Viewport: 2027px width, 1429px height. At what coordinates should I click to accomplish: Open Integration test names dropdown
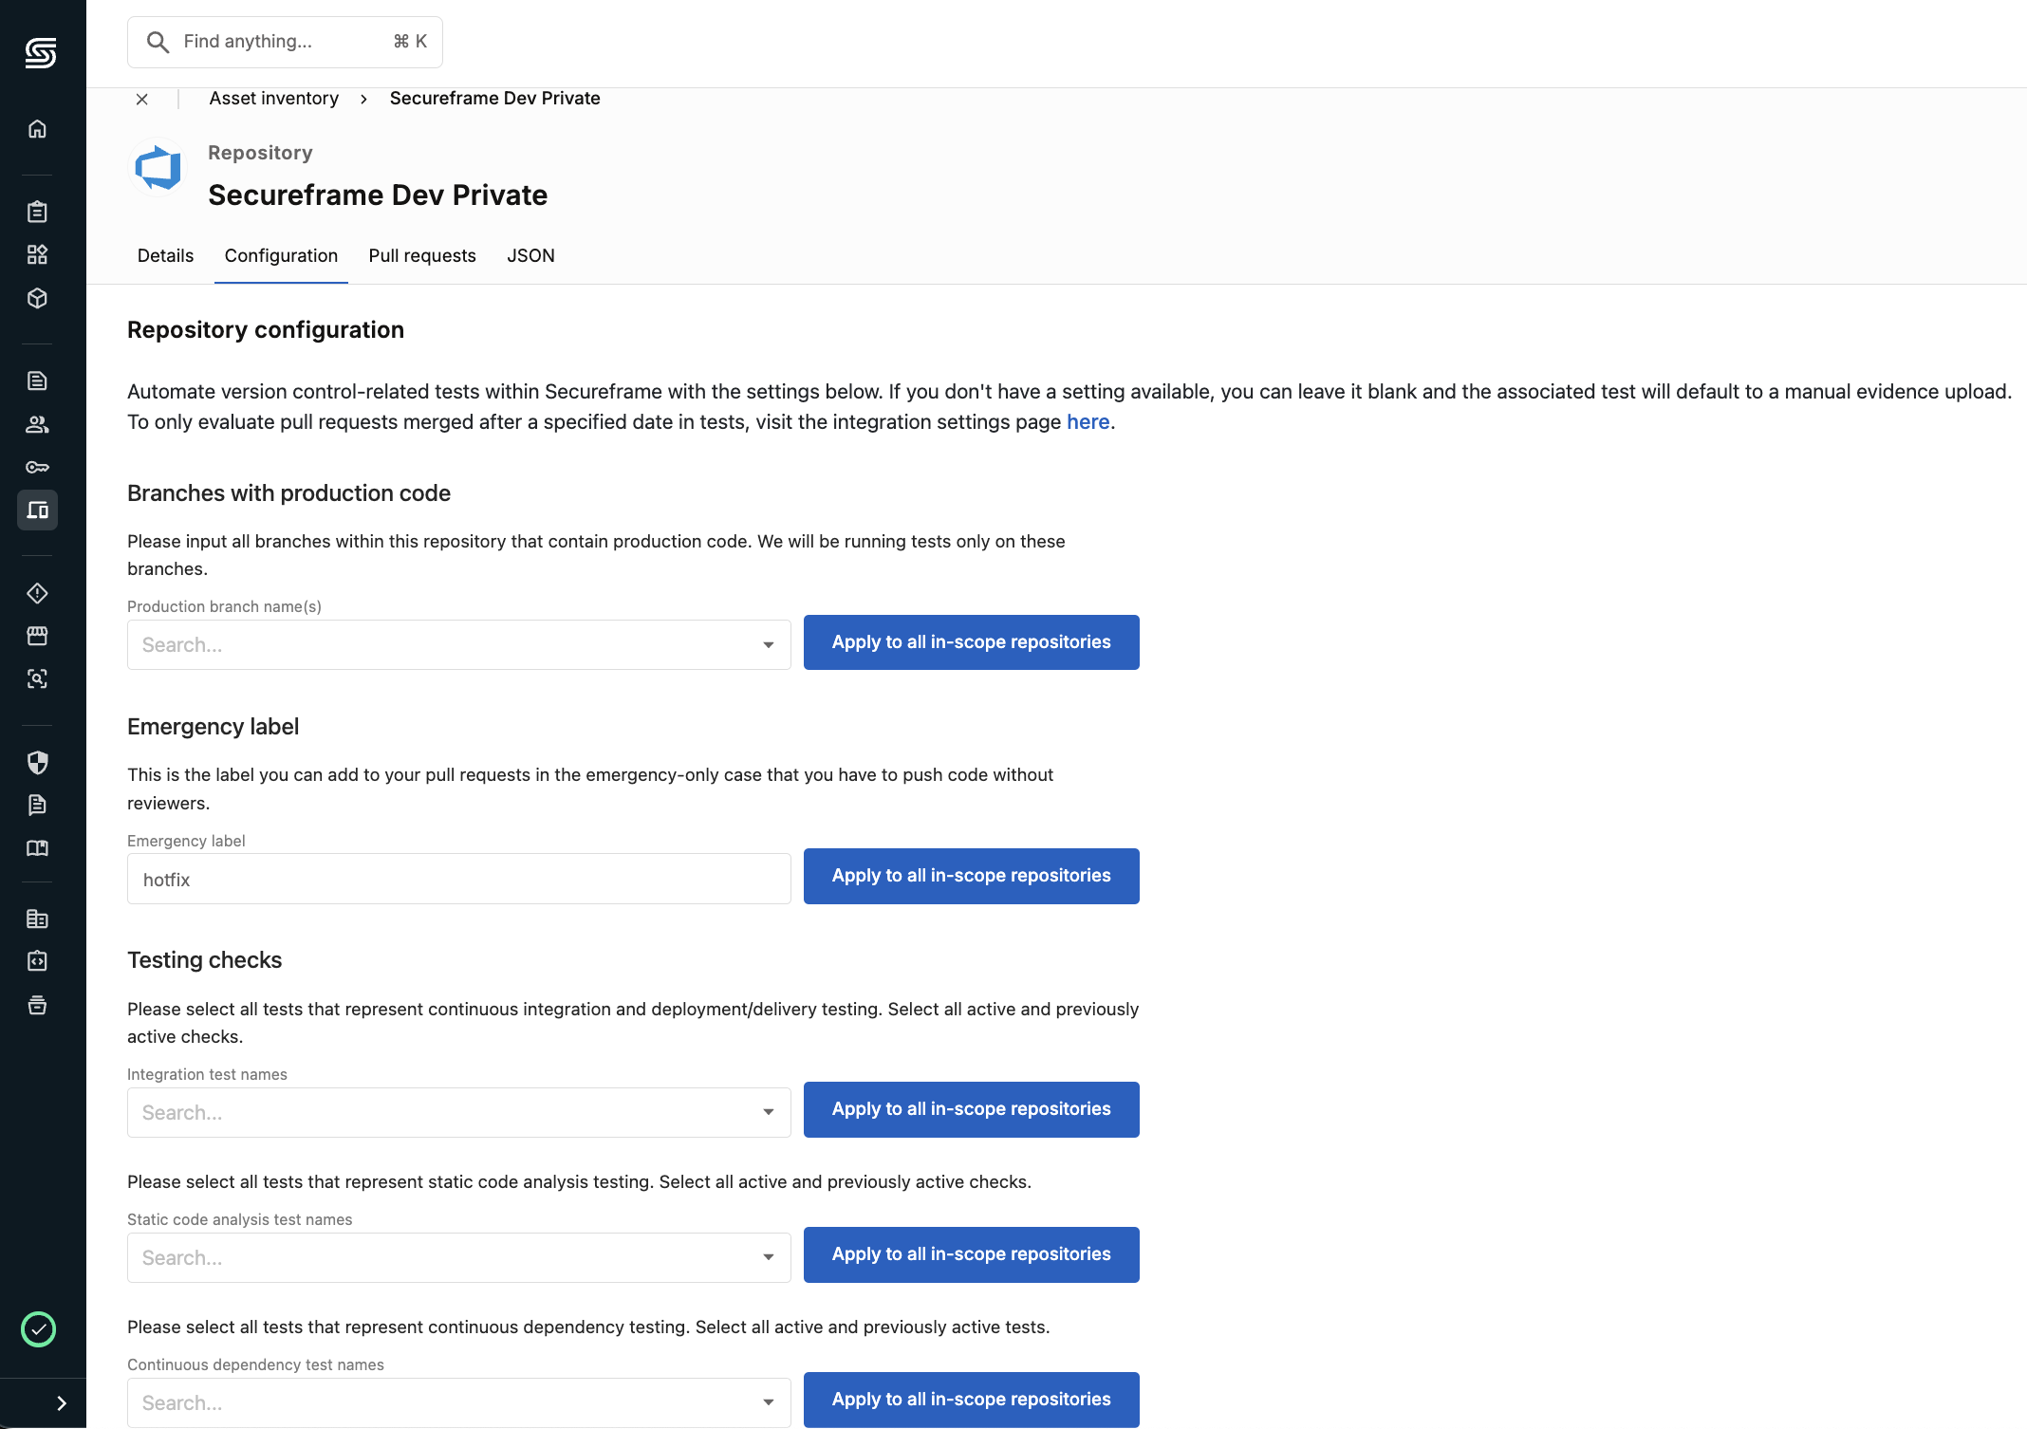[459, 1112]
